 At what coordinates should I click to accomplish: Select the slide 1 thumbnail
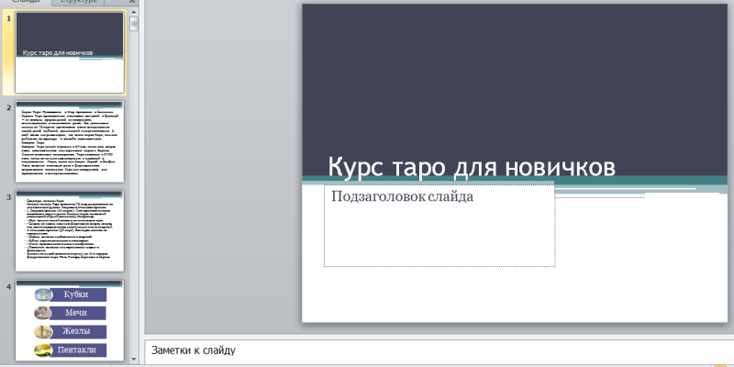[x=70, y=51]
